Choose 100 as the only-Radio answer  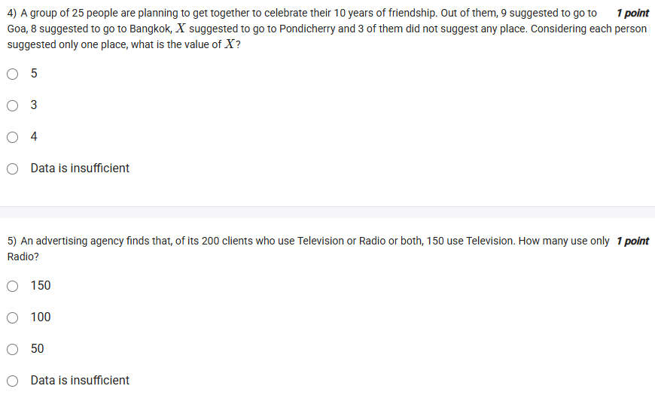(x=13, y=317)
